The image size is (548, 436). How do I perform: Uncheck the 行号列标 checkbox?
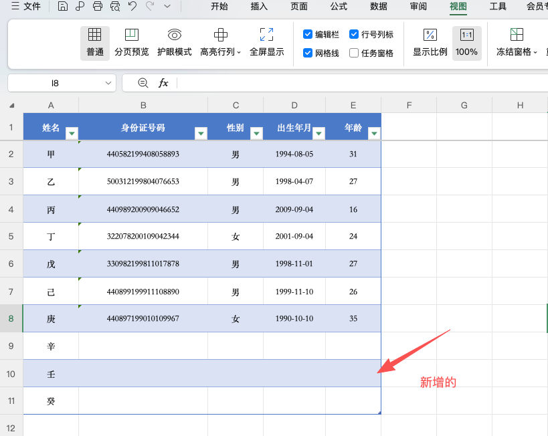354,34
